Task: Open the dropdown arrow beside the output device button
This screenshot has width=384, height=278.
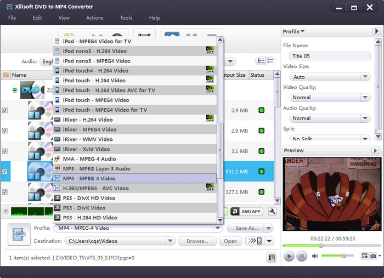Action: click(x=269, y=241)
